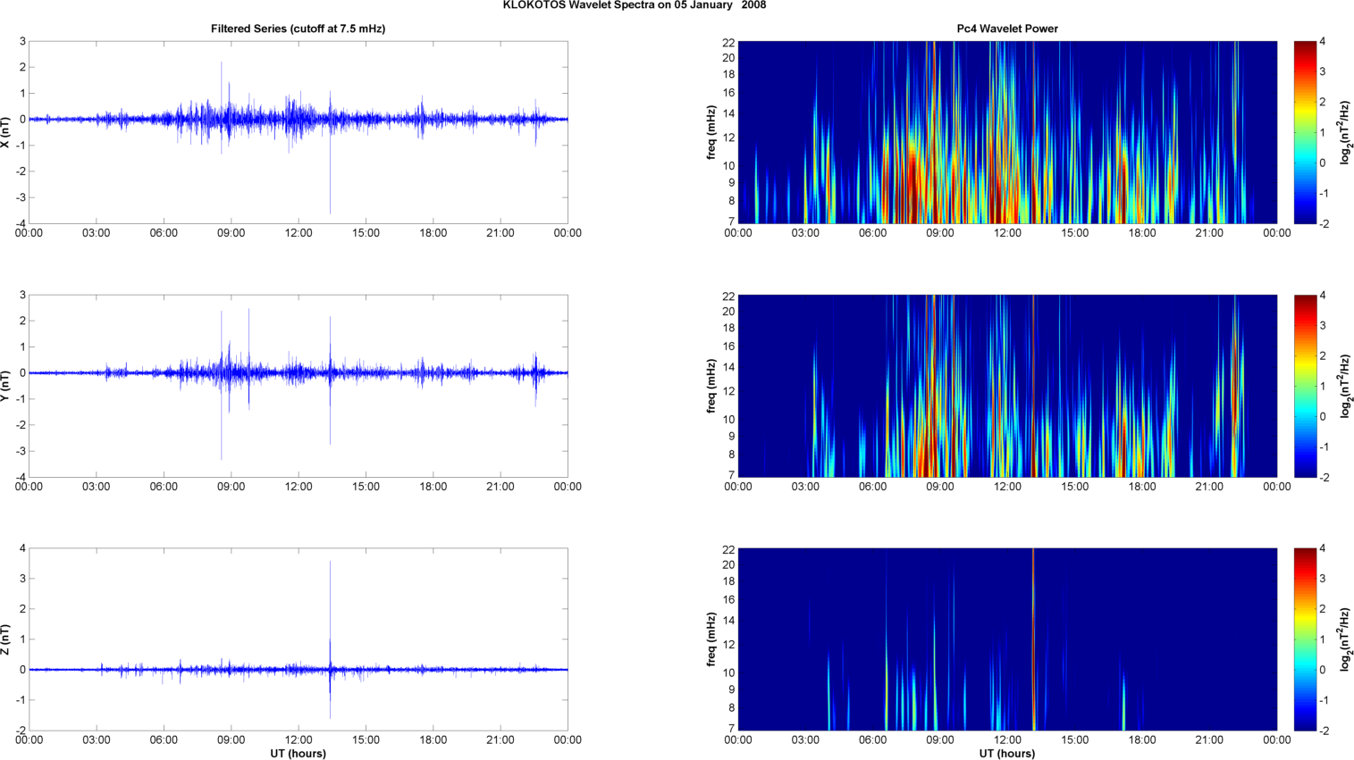Image resolution: width=1354 pixels, height=760 pixels.
Task: Click freq (mHz) label of the X wavelet spectrogram
Action: (711, 132)
